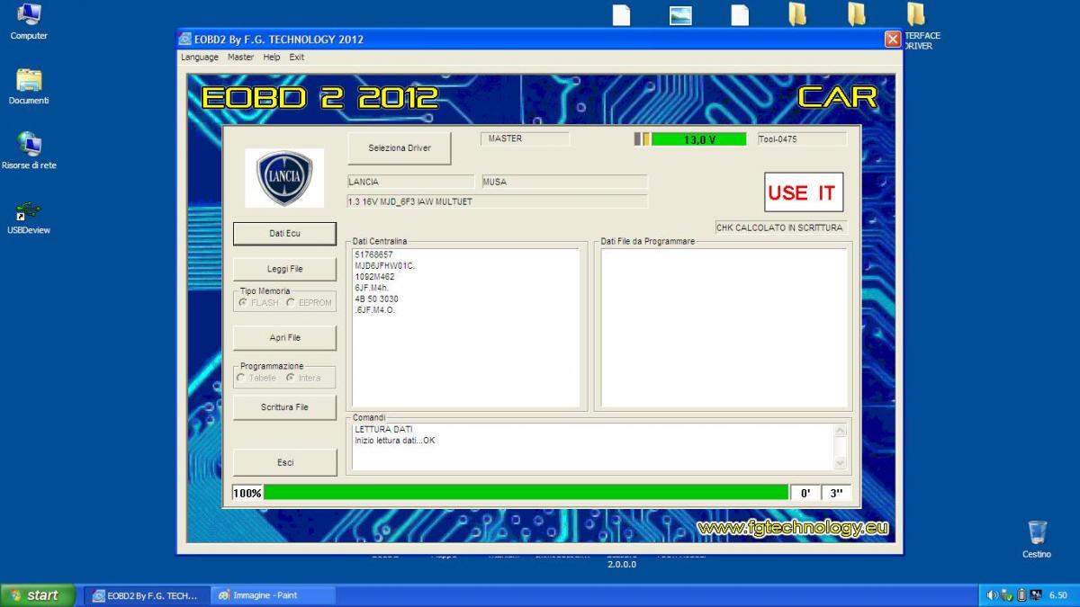Open the Master menu
Image resolution: width=1080 pixels, height=607 pixels.
pyautogui.click(x=240, y=57)
